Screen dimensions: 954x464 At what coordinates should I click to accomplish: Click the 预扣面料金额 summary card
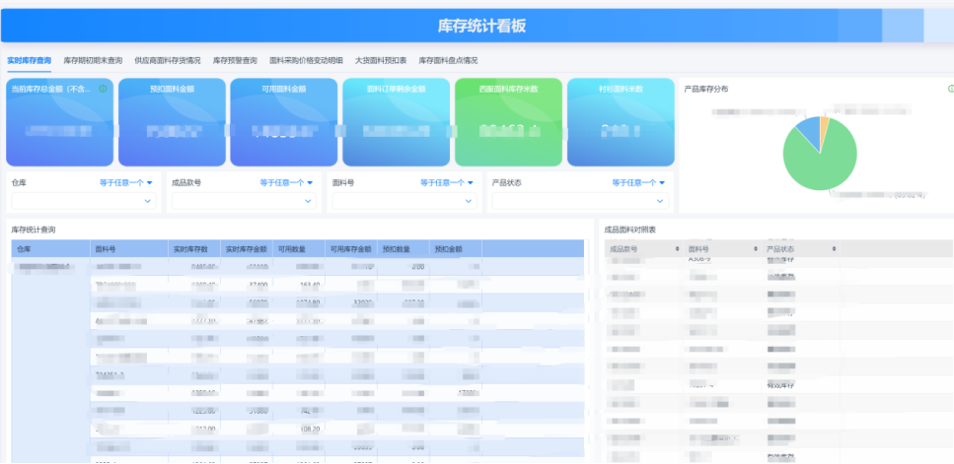coord(171,122)
